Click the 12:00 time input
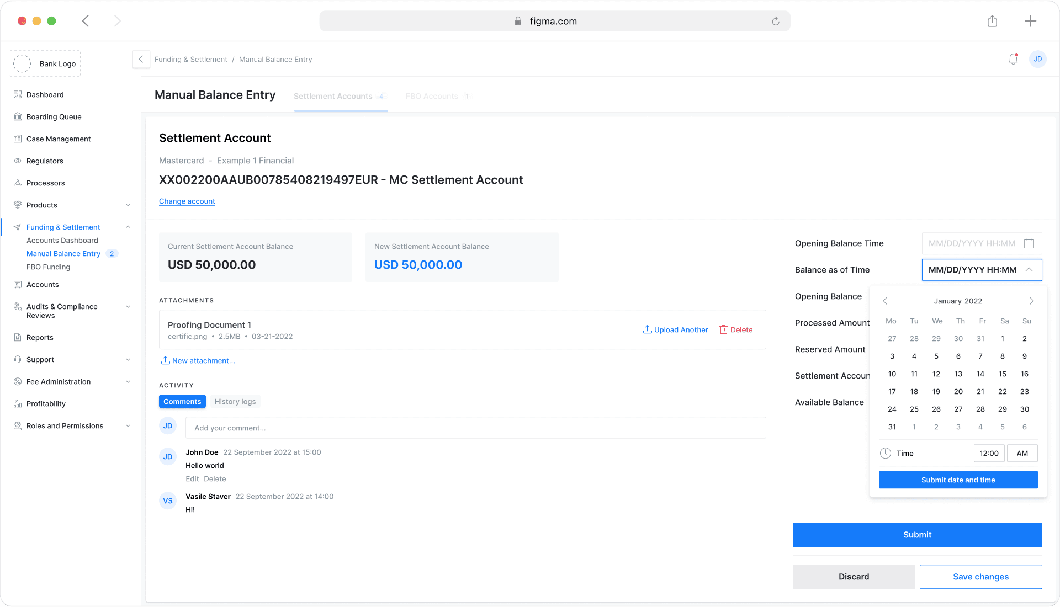This screenshot has height=607, width=1060. [989, 453]
